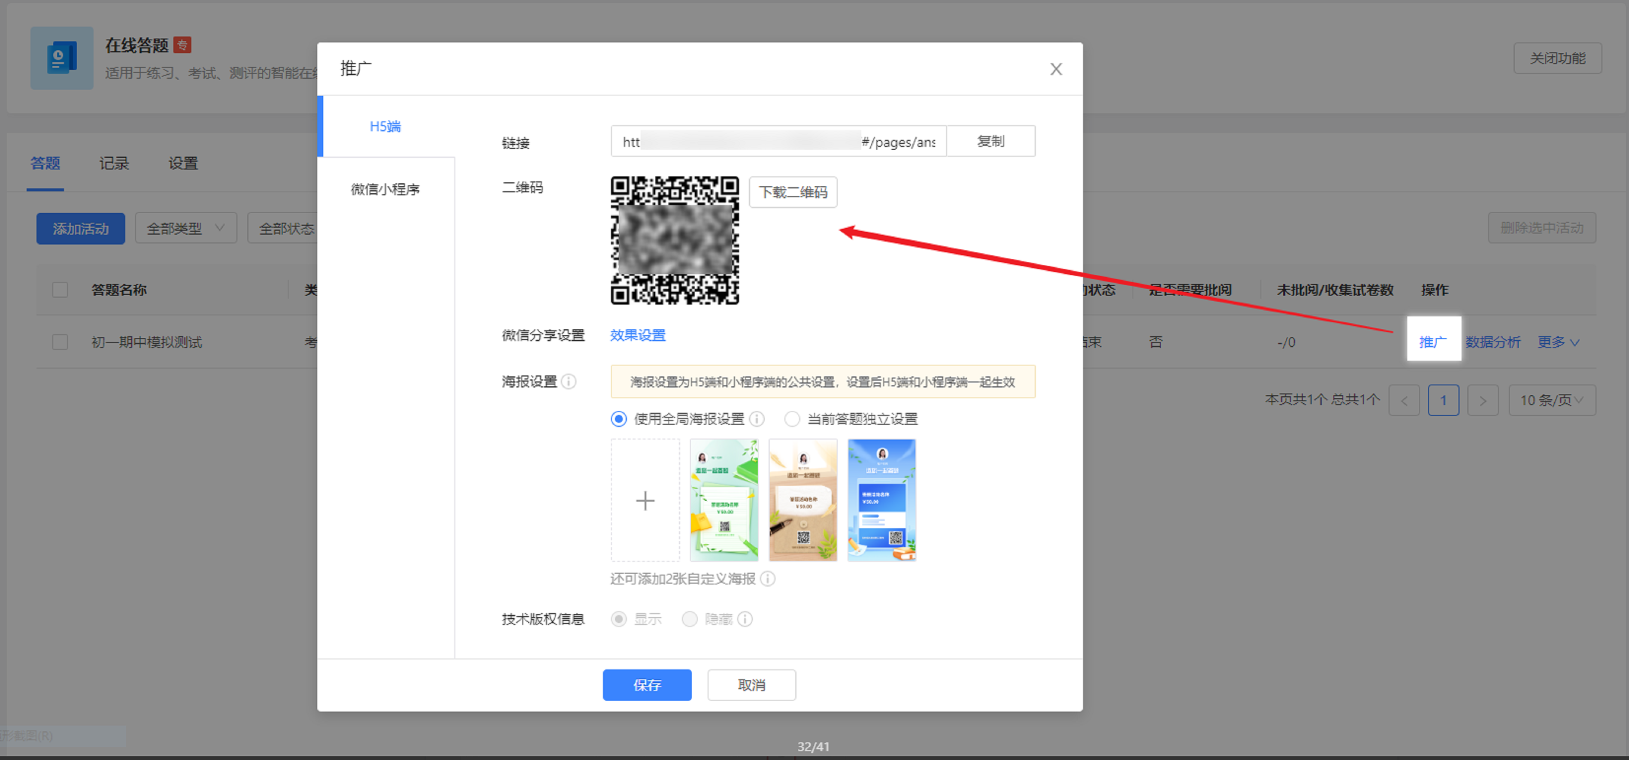Close the 推广 dialog with X icon
The image size is (1629, 760).
[x=1055, y=69]
